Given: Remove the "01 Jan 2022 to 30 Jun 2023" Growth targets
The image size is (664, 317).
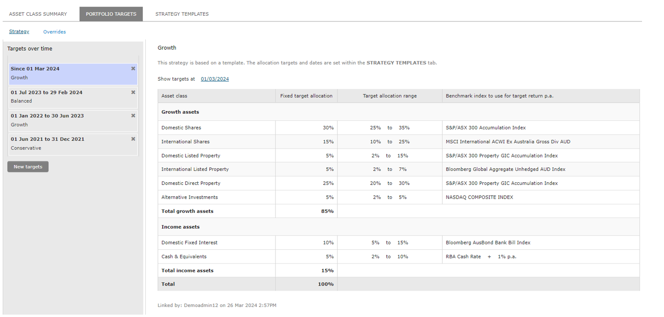Looking at the screenshot, I should (x=133, y=115).
